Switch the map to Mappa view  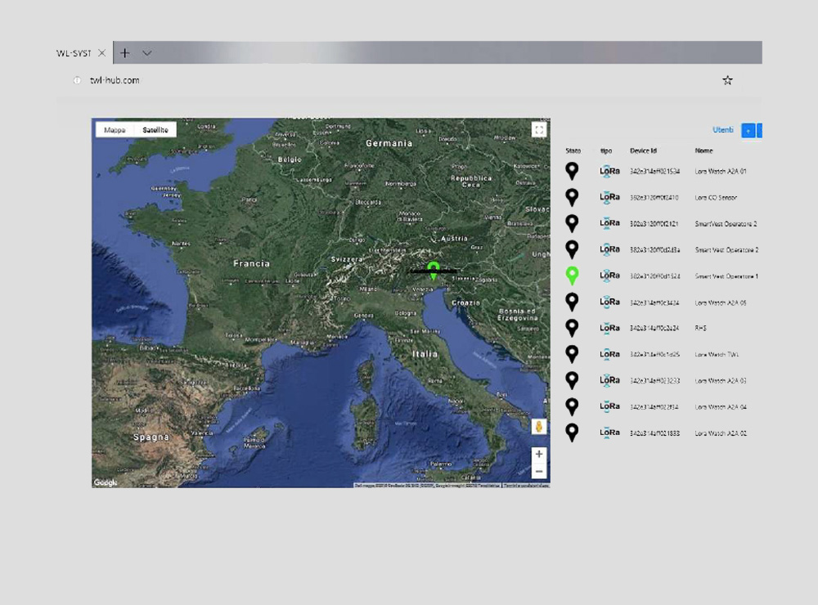115,130
